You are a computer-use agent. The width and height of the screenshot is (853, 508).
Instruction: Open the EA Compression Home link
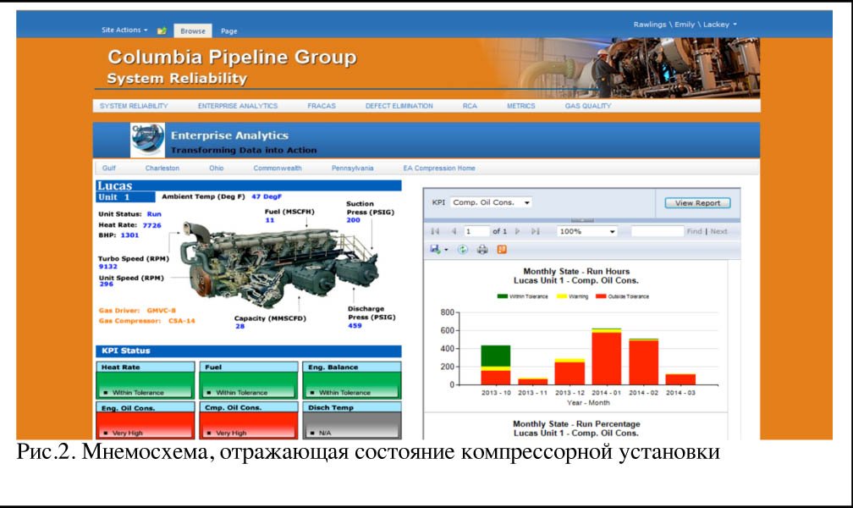pos(439,168)
